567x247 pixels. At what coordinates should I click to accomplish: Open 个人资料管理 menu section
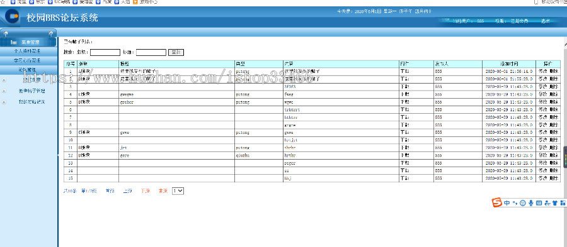28,51
